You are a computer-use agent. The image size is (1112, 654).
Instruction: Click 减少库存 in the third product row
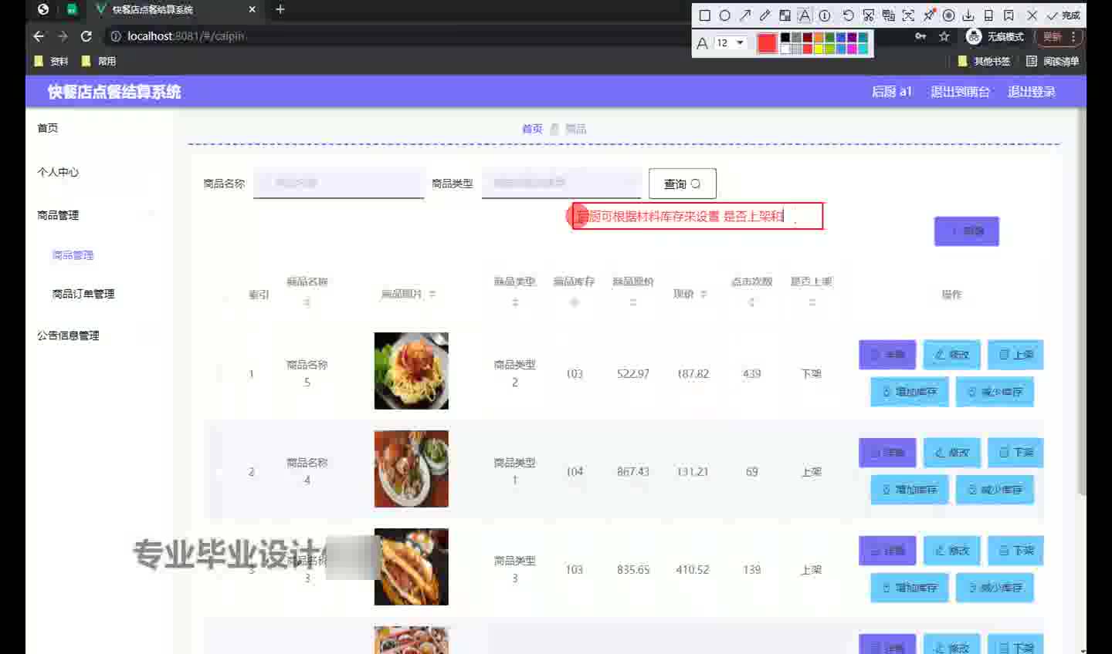coord(995,588)
